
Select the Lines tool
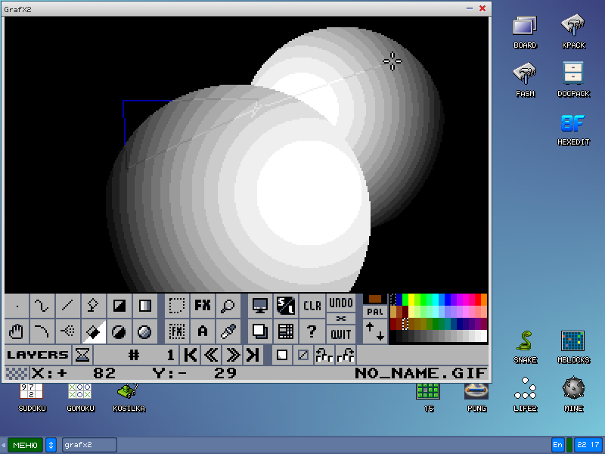point(67,306)
